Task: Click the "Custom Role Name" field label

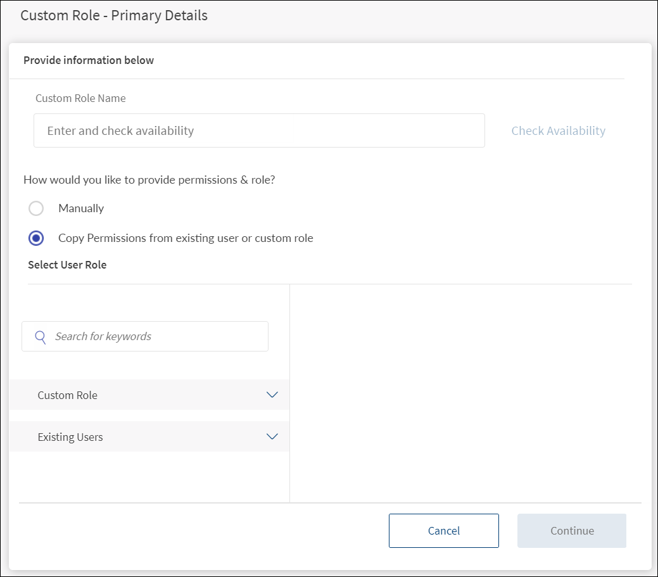Action: [x=80, y=98]
